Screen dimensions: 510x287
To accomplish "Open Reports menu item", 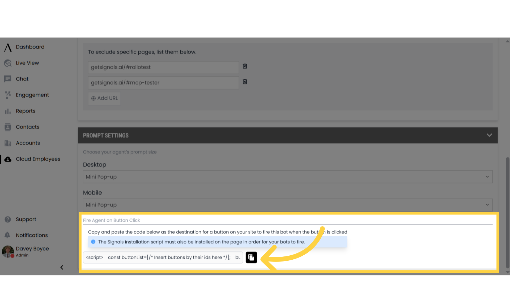I will (x=25, y=111).
